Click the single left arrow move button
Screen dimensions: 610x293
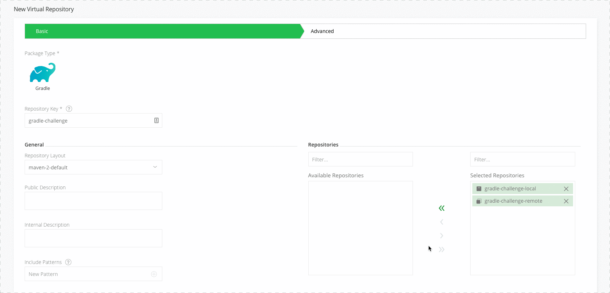coord(441,222)
